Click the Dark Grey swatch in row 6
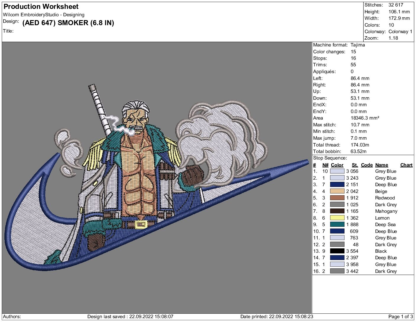This screenshot has height=322, width=416. pos(337,205)
